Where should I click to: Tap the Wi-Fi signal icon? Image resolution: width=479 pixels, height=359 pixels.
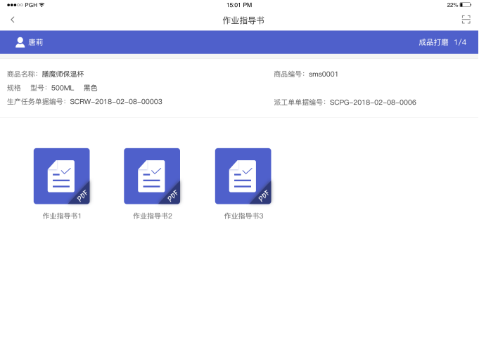42,5
